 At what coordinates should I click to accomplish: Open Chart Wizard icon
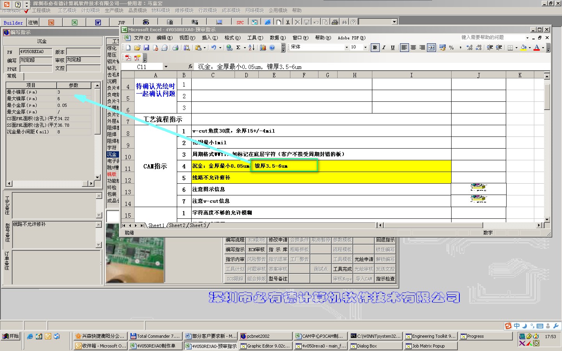tap(263, 48)
